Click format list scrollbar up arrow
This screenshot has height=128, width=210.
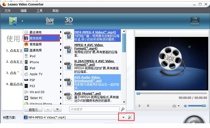pos(124,31)
